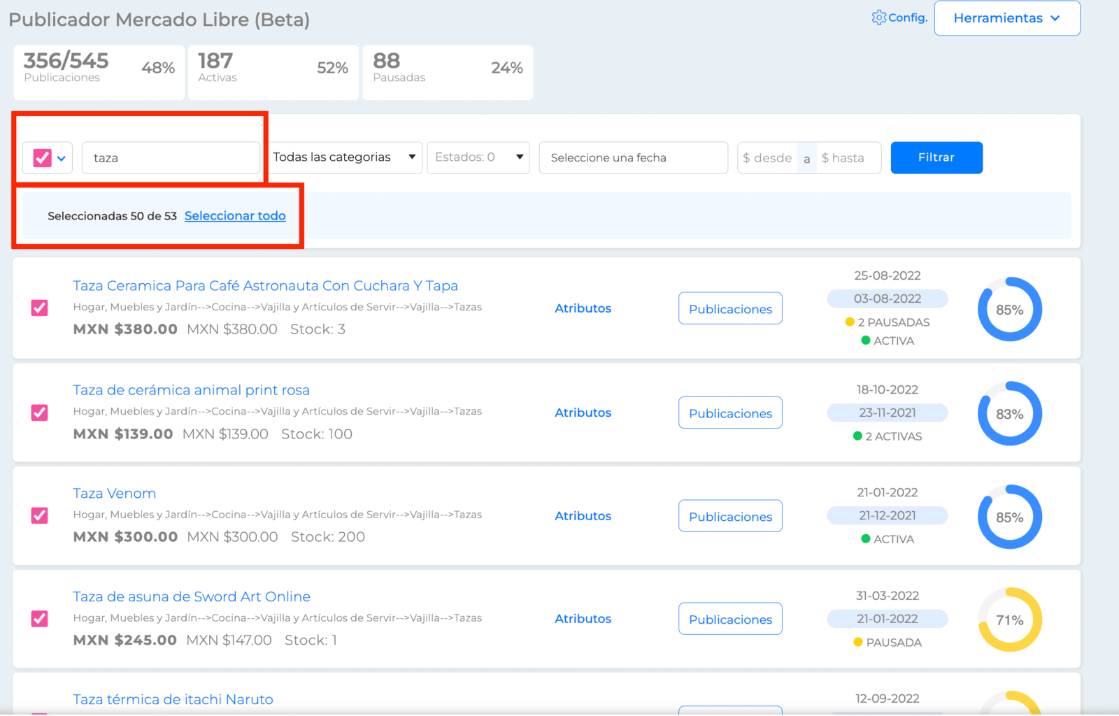
Task: Open 'Taza Ceramica Para Café Astronauta' title link
Action: [265, 286]
